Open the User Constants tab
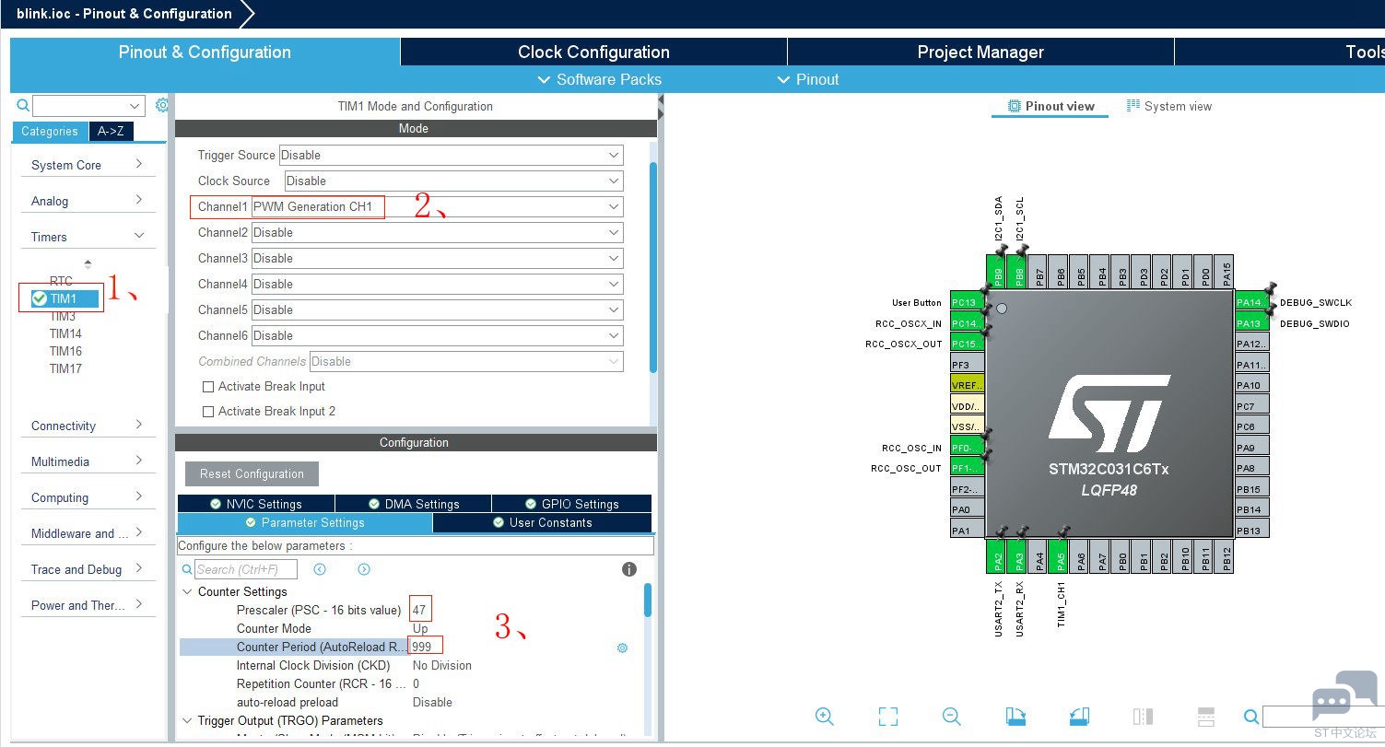 coord(542,522)
